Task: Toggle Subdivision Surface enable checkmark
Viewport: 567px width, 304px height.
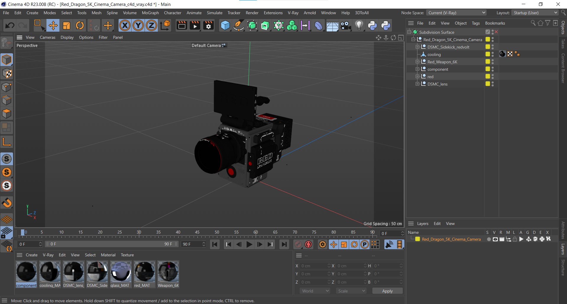Action: pos(496,32)
